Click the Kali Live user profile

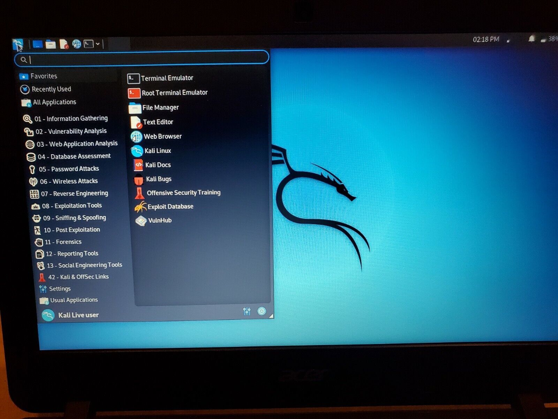70,315
